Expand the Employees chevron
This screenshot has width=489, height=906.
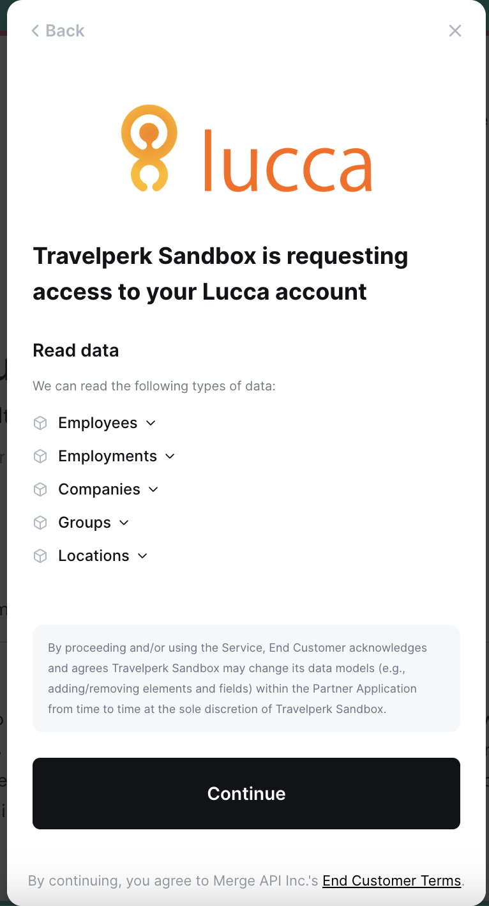tap(151, 423)
